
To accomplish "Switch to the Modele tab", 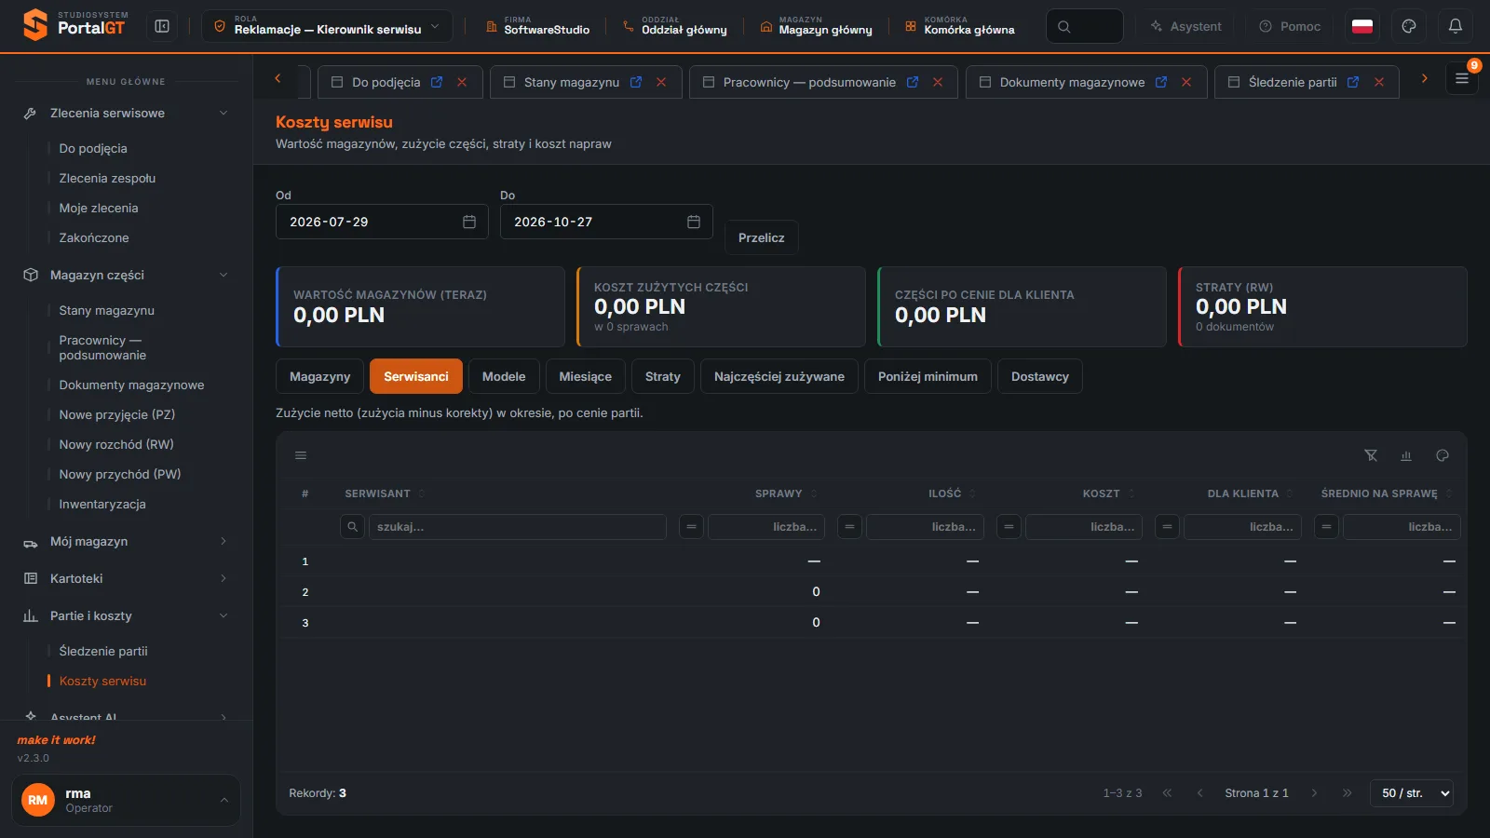I will pyautogui.click(x=504, y=376).
